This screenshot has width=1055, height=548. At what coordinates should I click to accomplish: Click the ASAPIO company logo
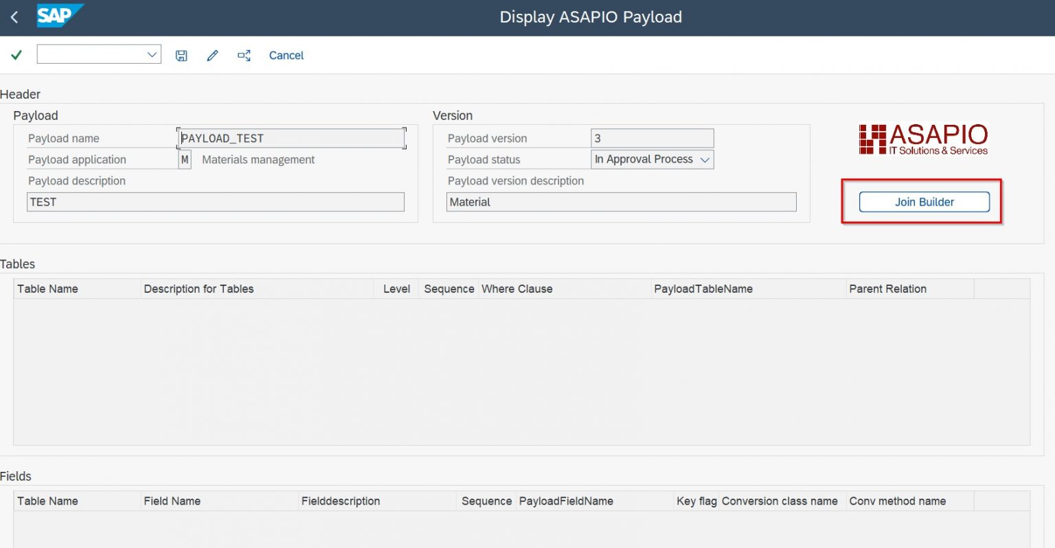tap(922, 139)
